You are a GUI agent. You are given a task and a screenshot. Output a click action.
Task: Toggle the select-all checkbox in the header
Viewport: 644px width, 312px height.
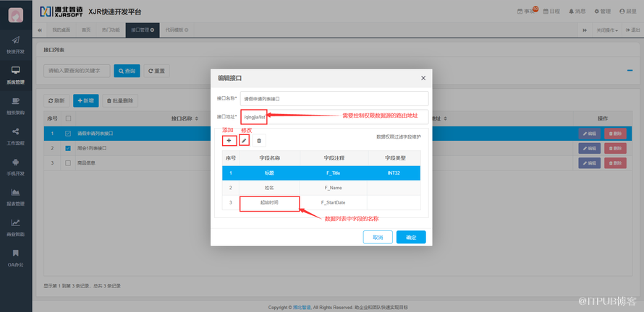coord(68,118)
